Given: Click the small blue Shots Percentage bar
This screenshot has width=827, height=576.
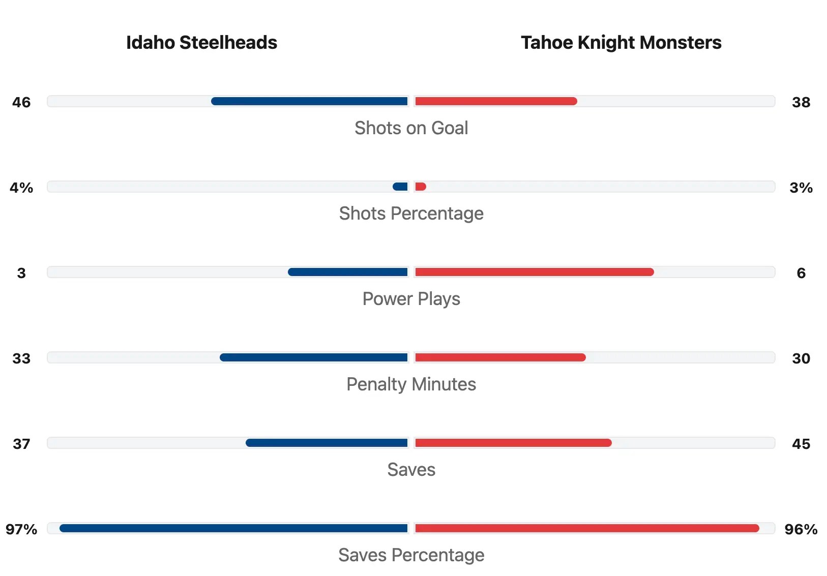Looking at the screenshot, I should coord(400,187).
